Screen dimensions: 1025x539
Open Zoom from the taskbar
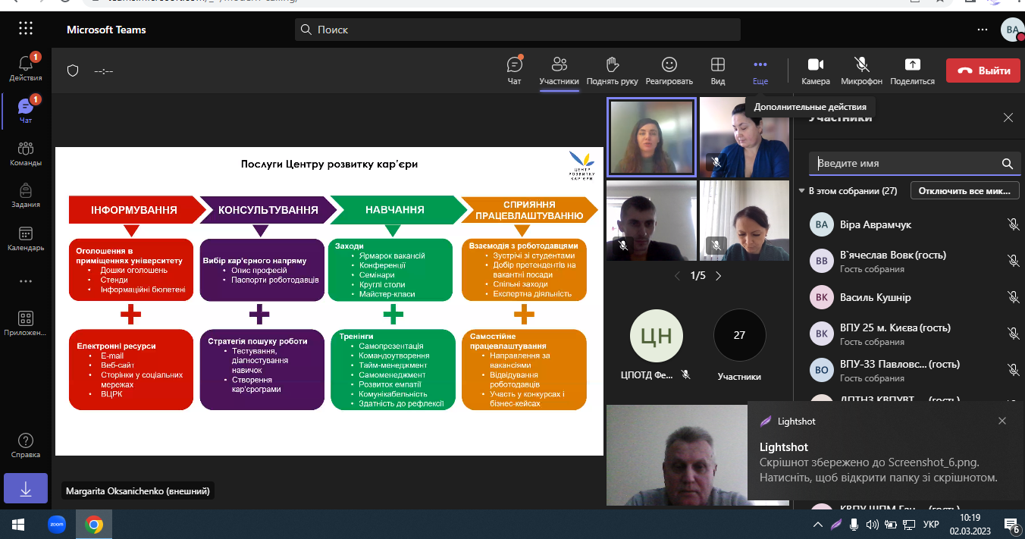tap(57, 524)
